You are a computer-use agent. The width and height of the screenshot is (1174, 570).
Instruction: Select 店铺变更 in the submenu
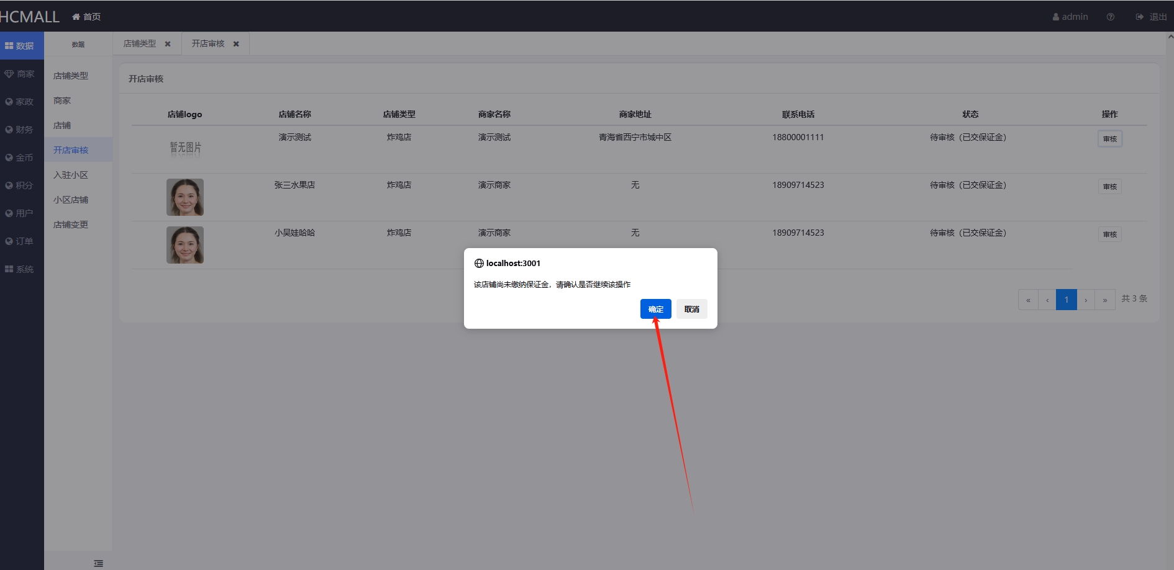click(71, 225)
